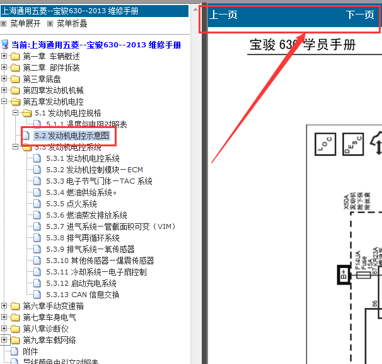
Task: Click the B+ terminal box in diagram
Action: (x=344, y=274)
